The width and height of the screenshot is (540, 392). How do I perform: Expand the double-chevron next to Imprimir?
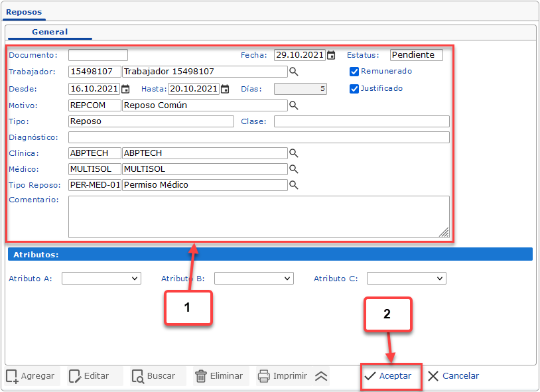pyautogui.click(x=321, y=376)
